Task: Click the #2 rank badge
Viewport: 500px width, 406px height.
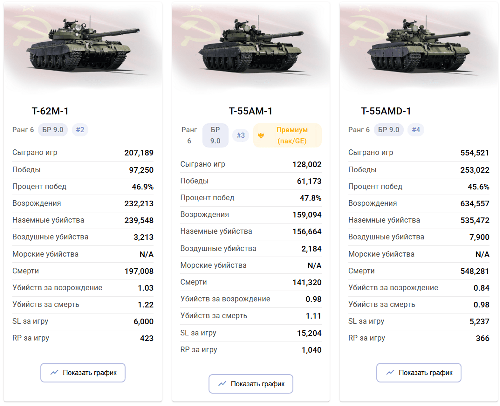Action: 80,130
